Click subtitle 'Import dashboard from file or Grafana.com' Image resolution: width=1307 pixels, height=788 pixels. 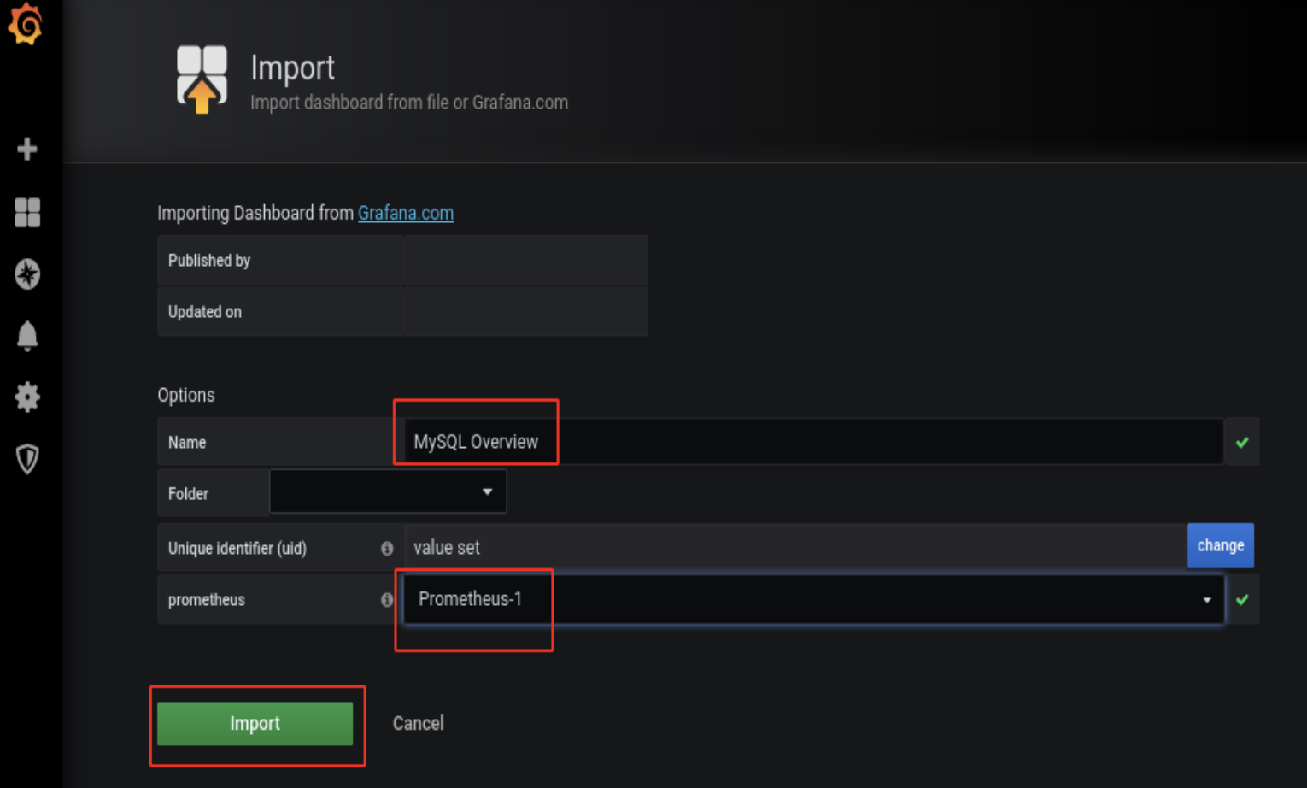pos(409,103)
